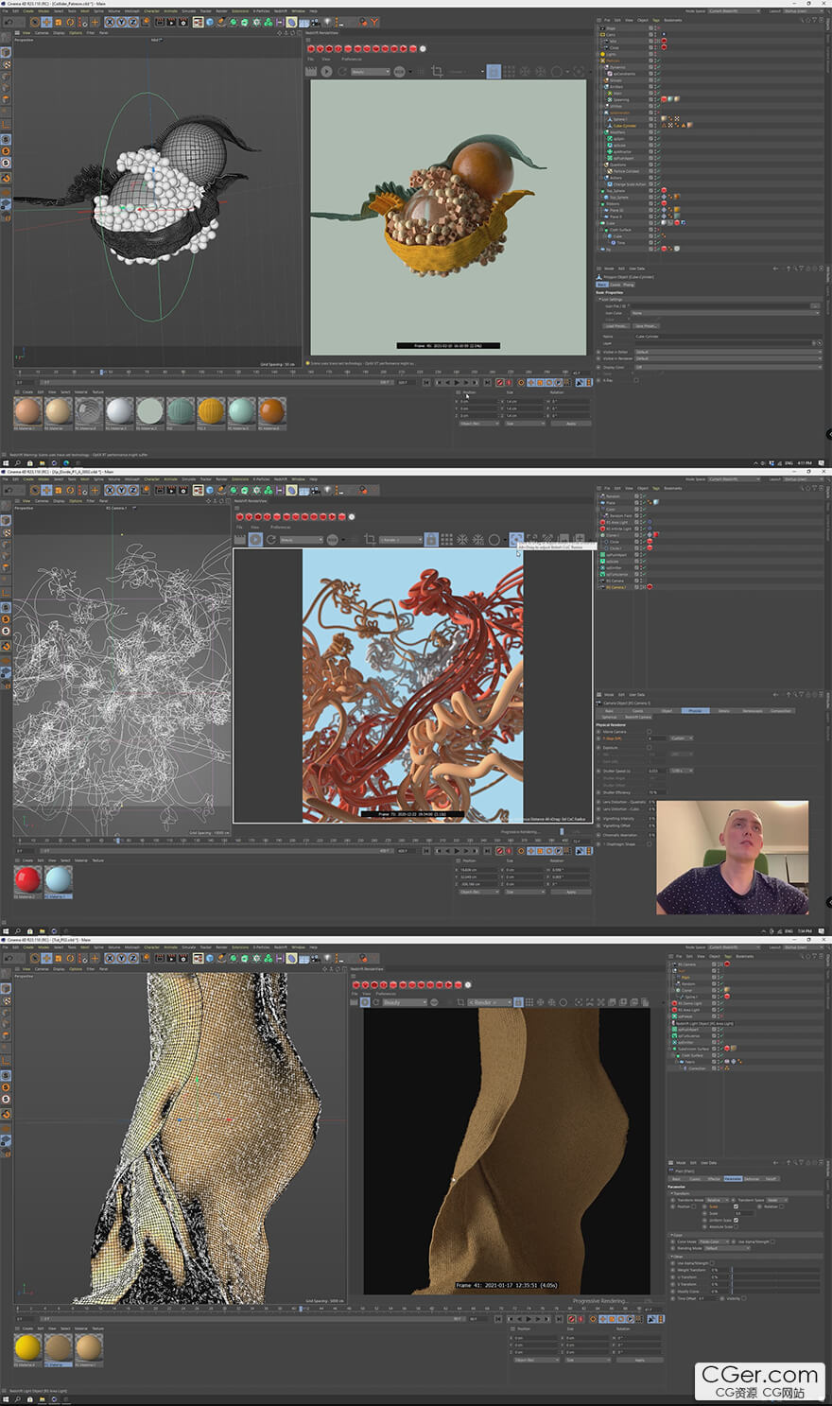Toggle the Rotation checkbox in Plain effector Transform

pyautogui.click(x=783, y=1206)
